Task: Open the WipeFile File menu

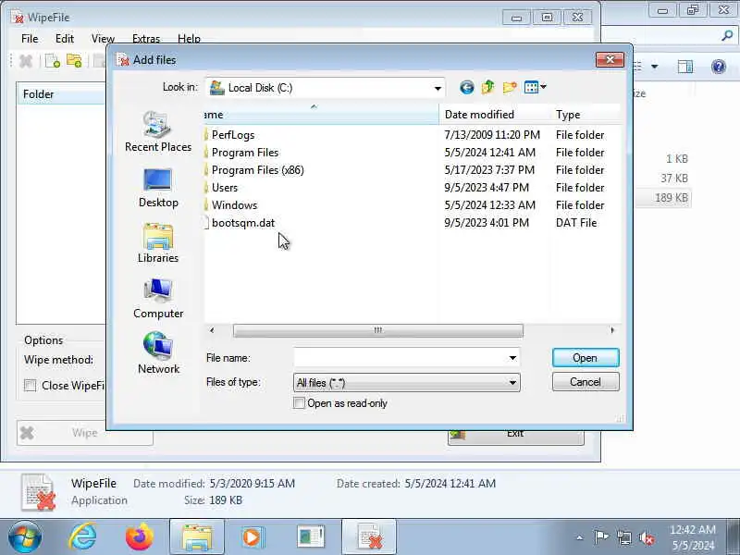Action: [x=30, y=39]
